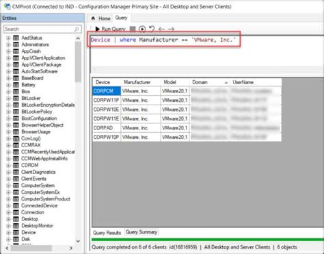Click the Battery table icon

[16, 85]
